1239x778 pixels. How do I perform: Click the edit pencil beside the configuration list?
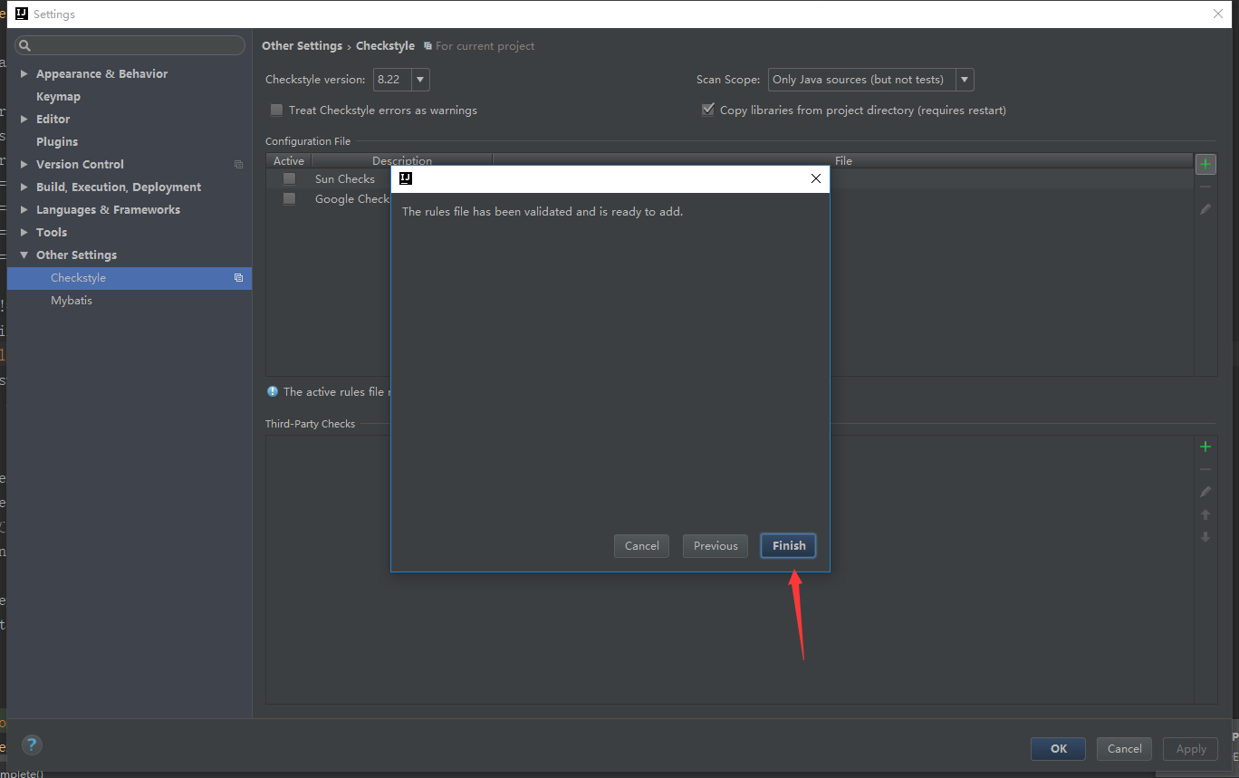click(x=1205, y=209)
